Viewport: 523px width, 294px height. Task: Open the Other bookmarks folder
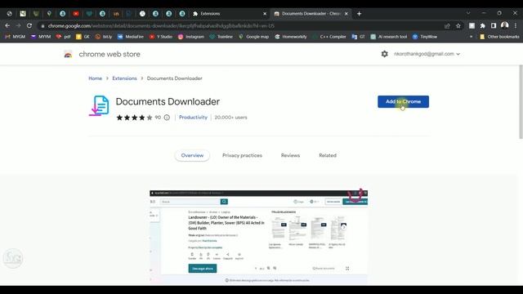(499, 37)
